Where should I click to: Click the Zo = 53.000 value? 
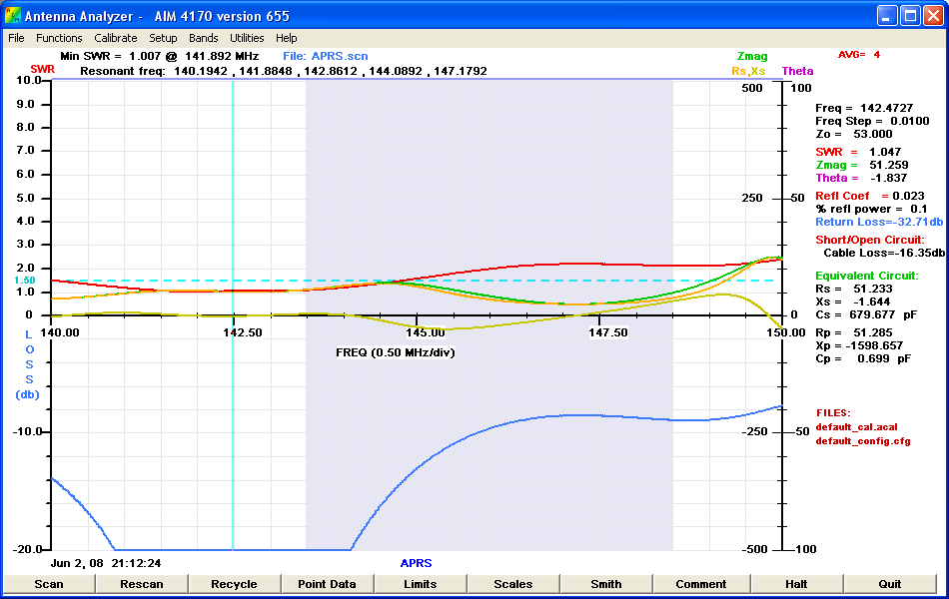[x=854, y=135]
